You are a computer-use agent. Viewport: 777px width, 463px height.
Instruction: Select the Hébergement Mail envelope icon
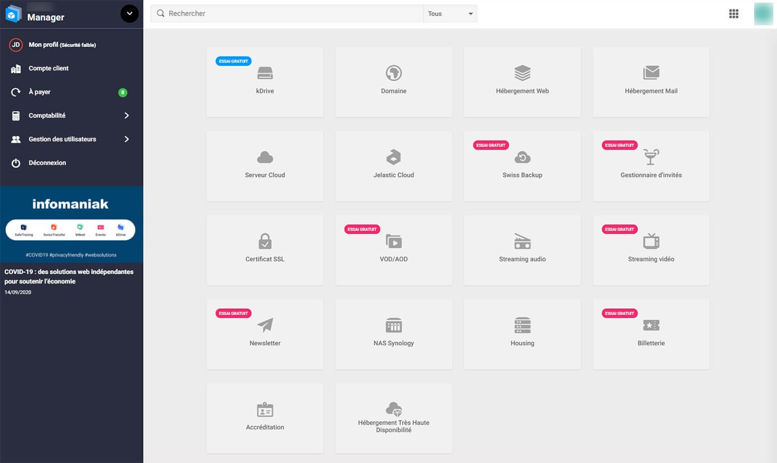pos(651,73)
